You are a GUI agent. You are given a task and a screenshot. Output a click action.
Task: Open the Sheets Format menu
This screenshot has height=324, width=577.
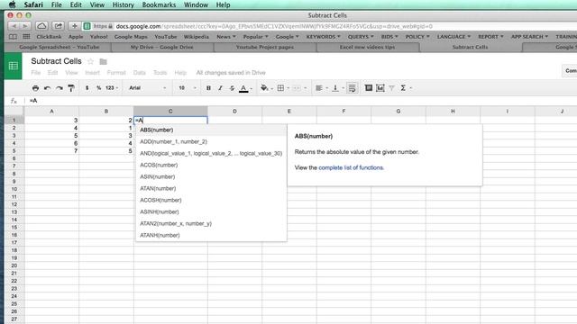pos(116,73)
